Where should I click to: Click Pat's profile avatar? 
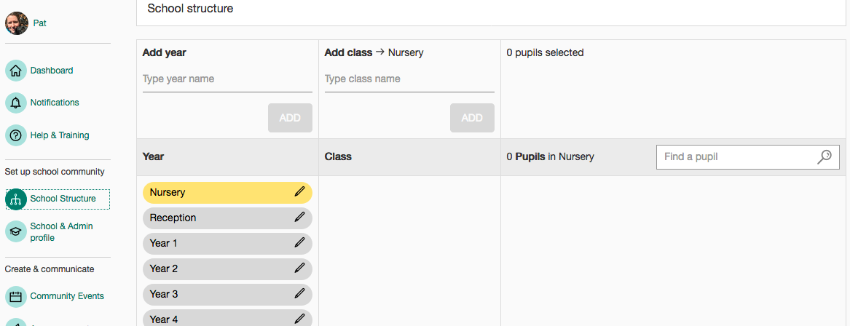16,24
